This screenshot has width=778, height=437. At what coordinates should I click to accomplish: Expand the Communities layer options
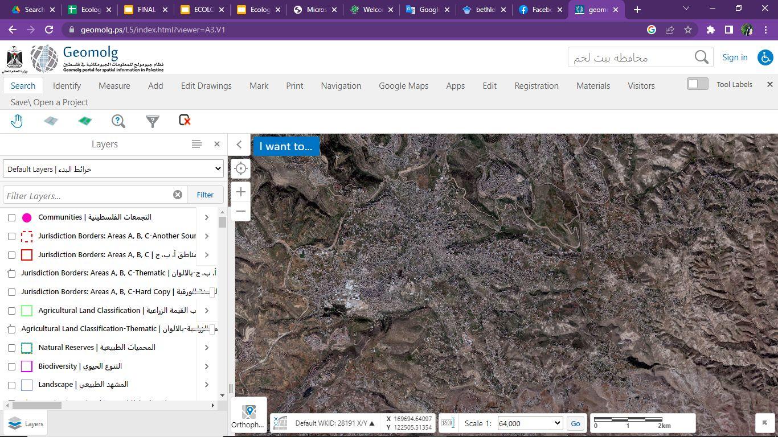[207, 217]
